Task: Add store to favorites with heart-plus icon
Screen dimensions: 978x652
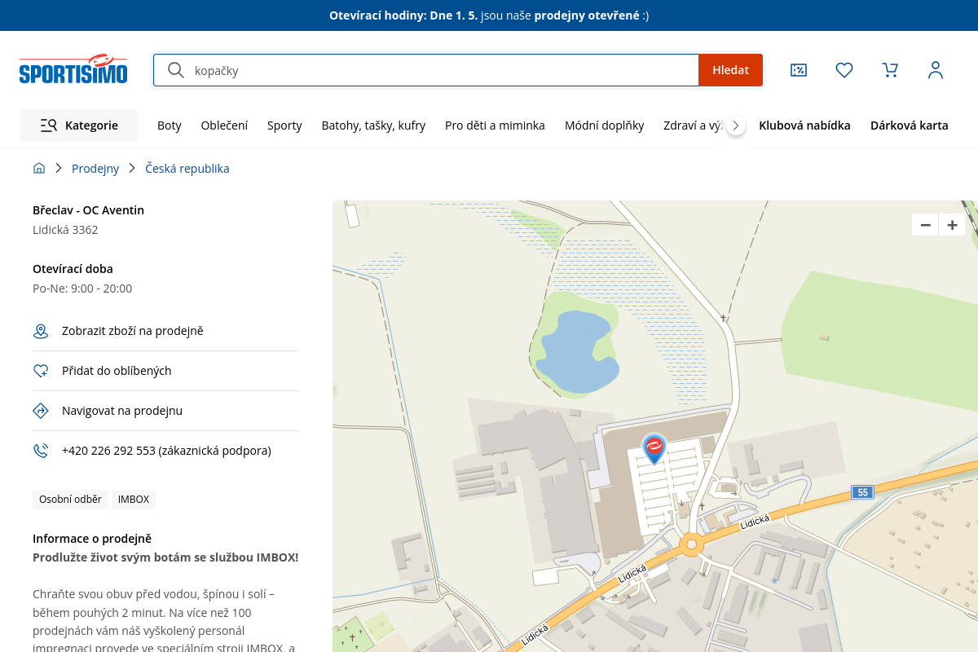Action: pyautogui.click(x=41, y=371)
